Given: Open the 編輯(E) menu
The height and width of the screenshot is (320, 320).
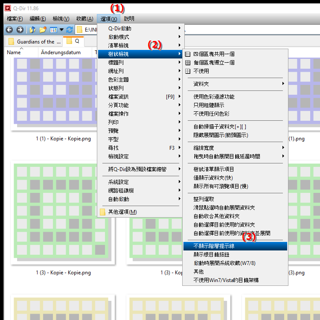Looking at the screenshot, I should (38, 19).
